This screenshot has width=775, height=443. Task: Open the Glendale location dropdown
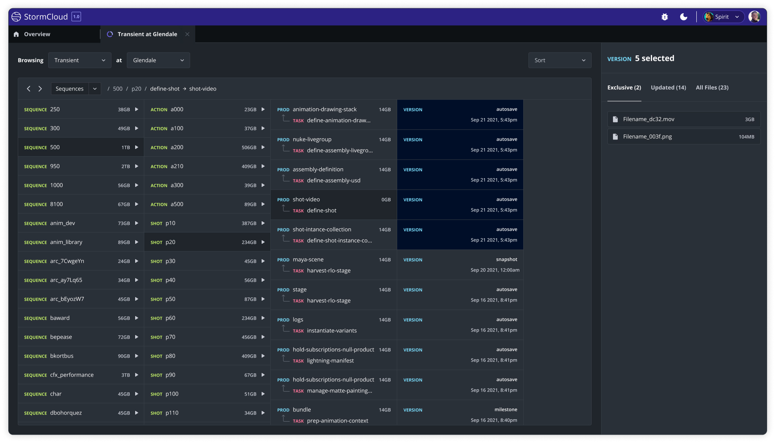(x=158, y=60)
